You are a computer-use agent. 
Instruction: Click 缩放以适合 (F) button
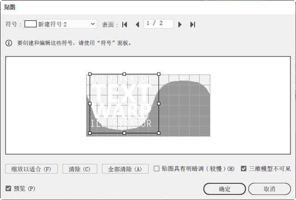[x=31, y=169]
